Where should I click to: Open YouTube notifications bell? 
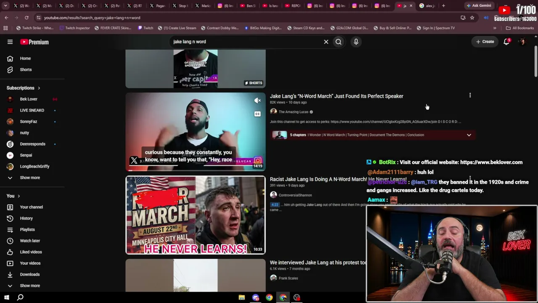[x=506, y=42]
